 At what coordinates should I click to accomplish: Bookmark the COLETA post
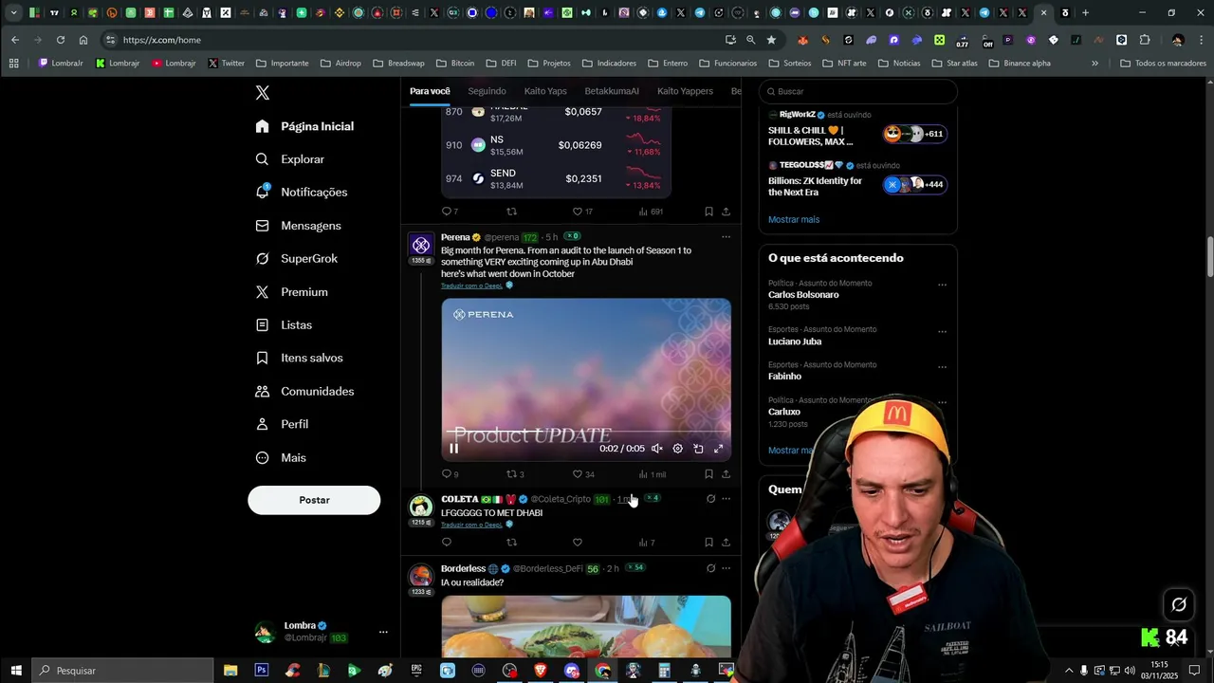(x=708, y=543)
